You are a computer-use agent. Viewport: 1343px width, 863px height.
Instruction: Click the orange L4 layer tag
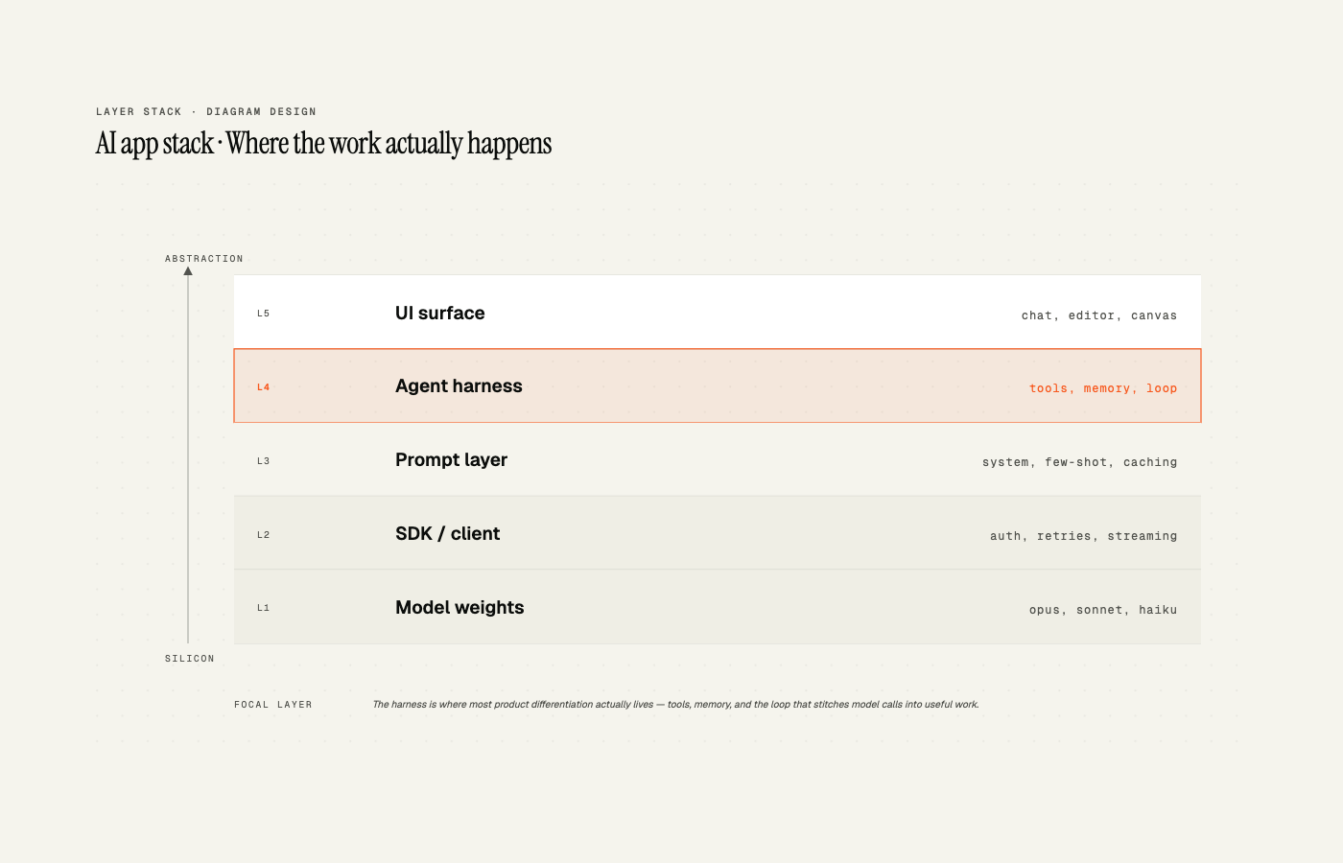[x=264, y=387]
